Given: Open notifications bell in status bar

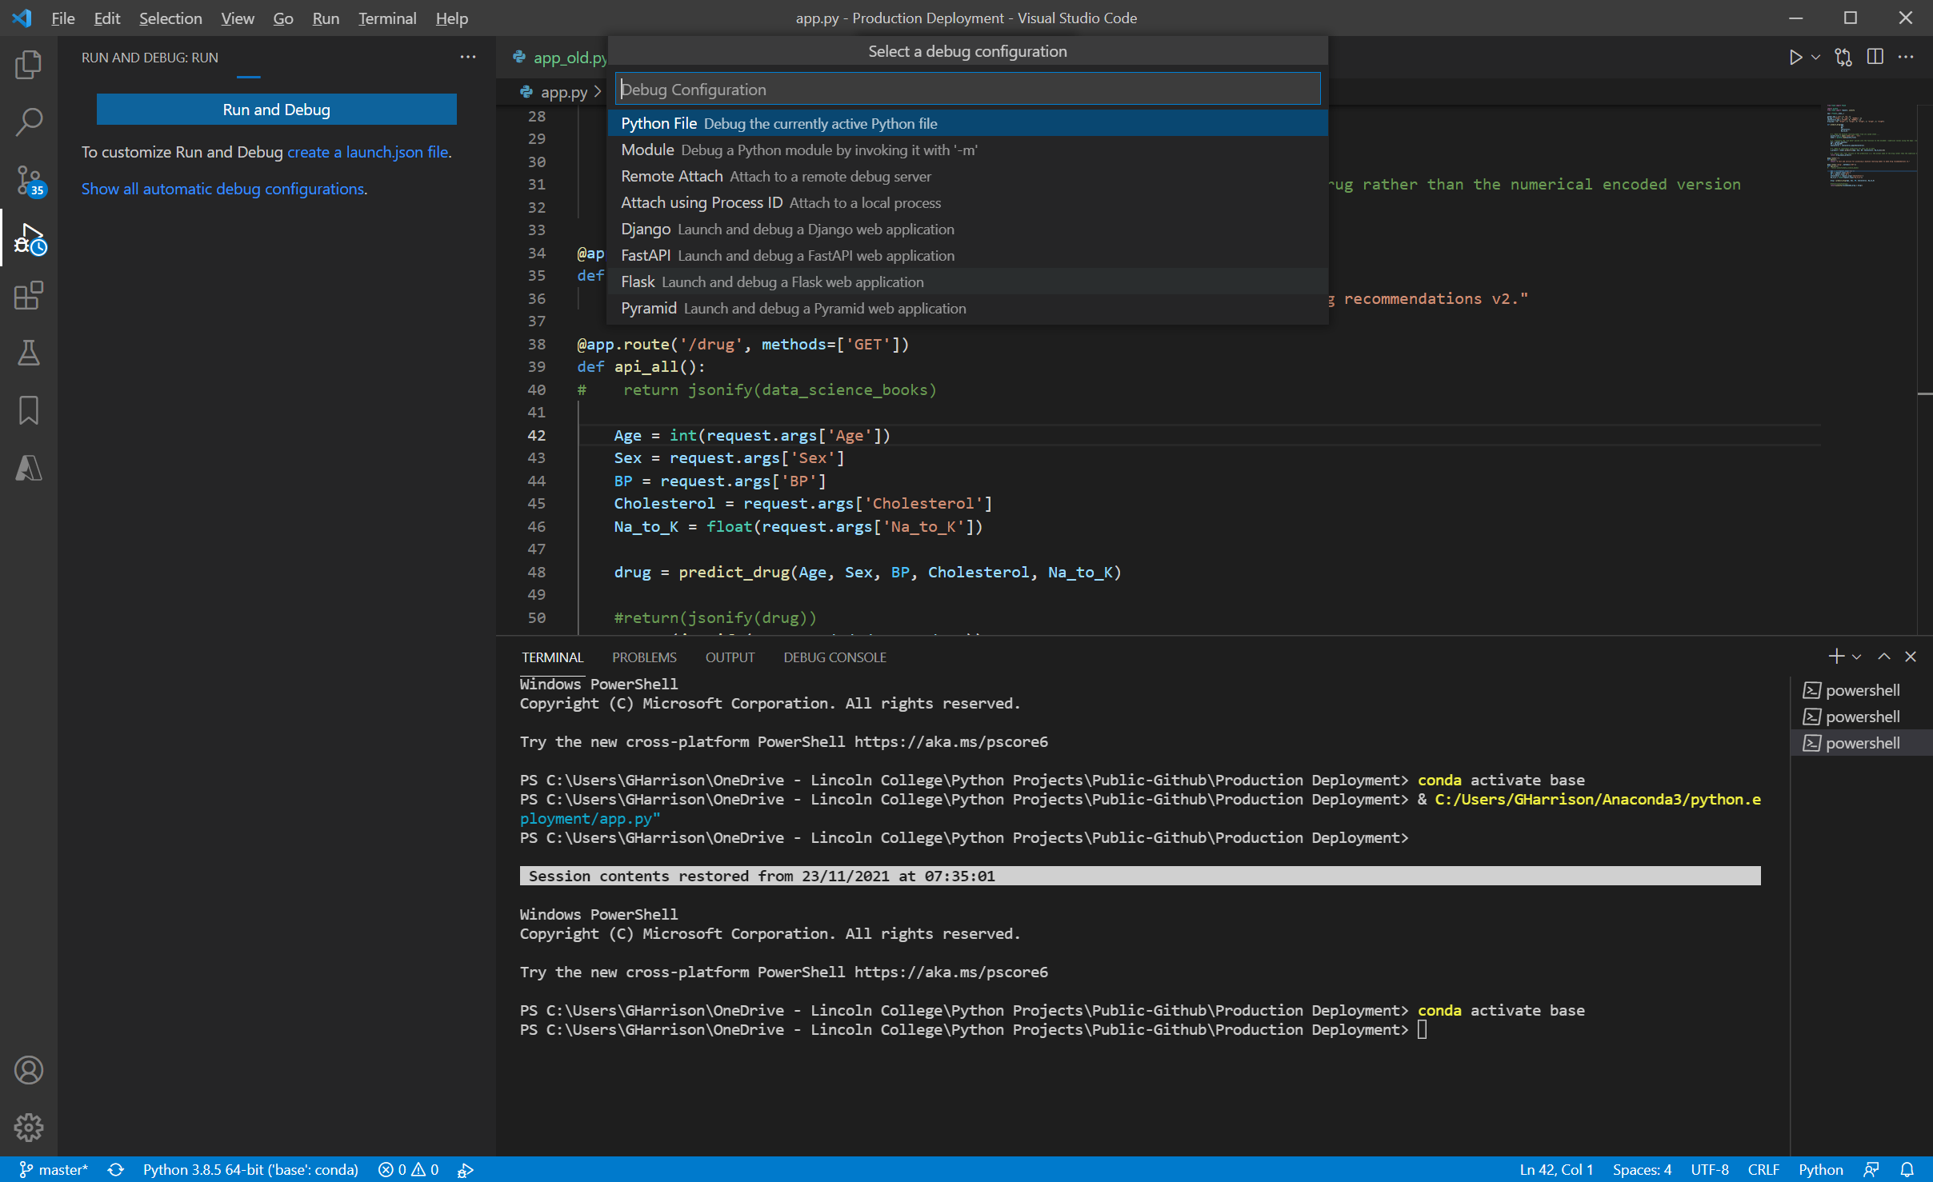Looking at the screenshot, I should point(1907,1169).
